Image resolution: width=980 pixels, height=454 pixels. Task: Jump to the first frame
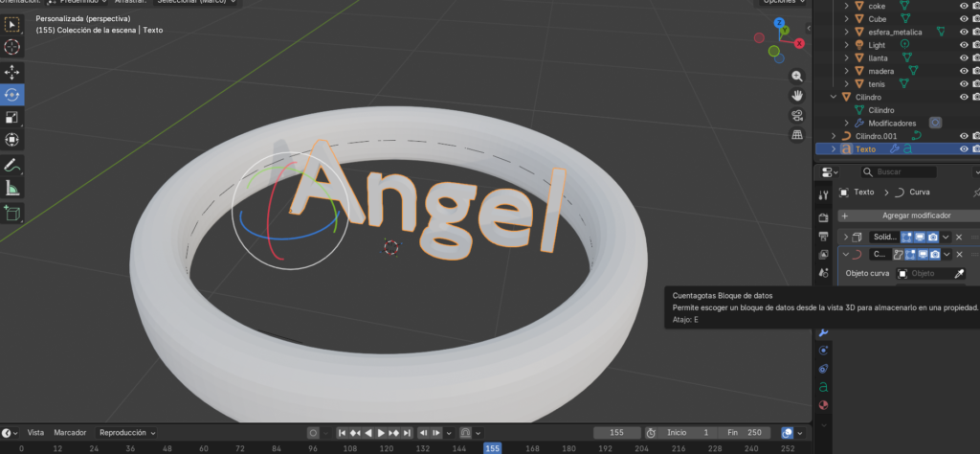(343, 433)
